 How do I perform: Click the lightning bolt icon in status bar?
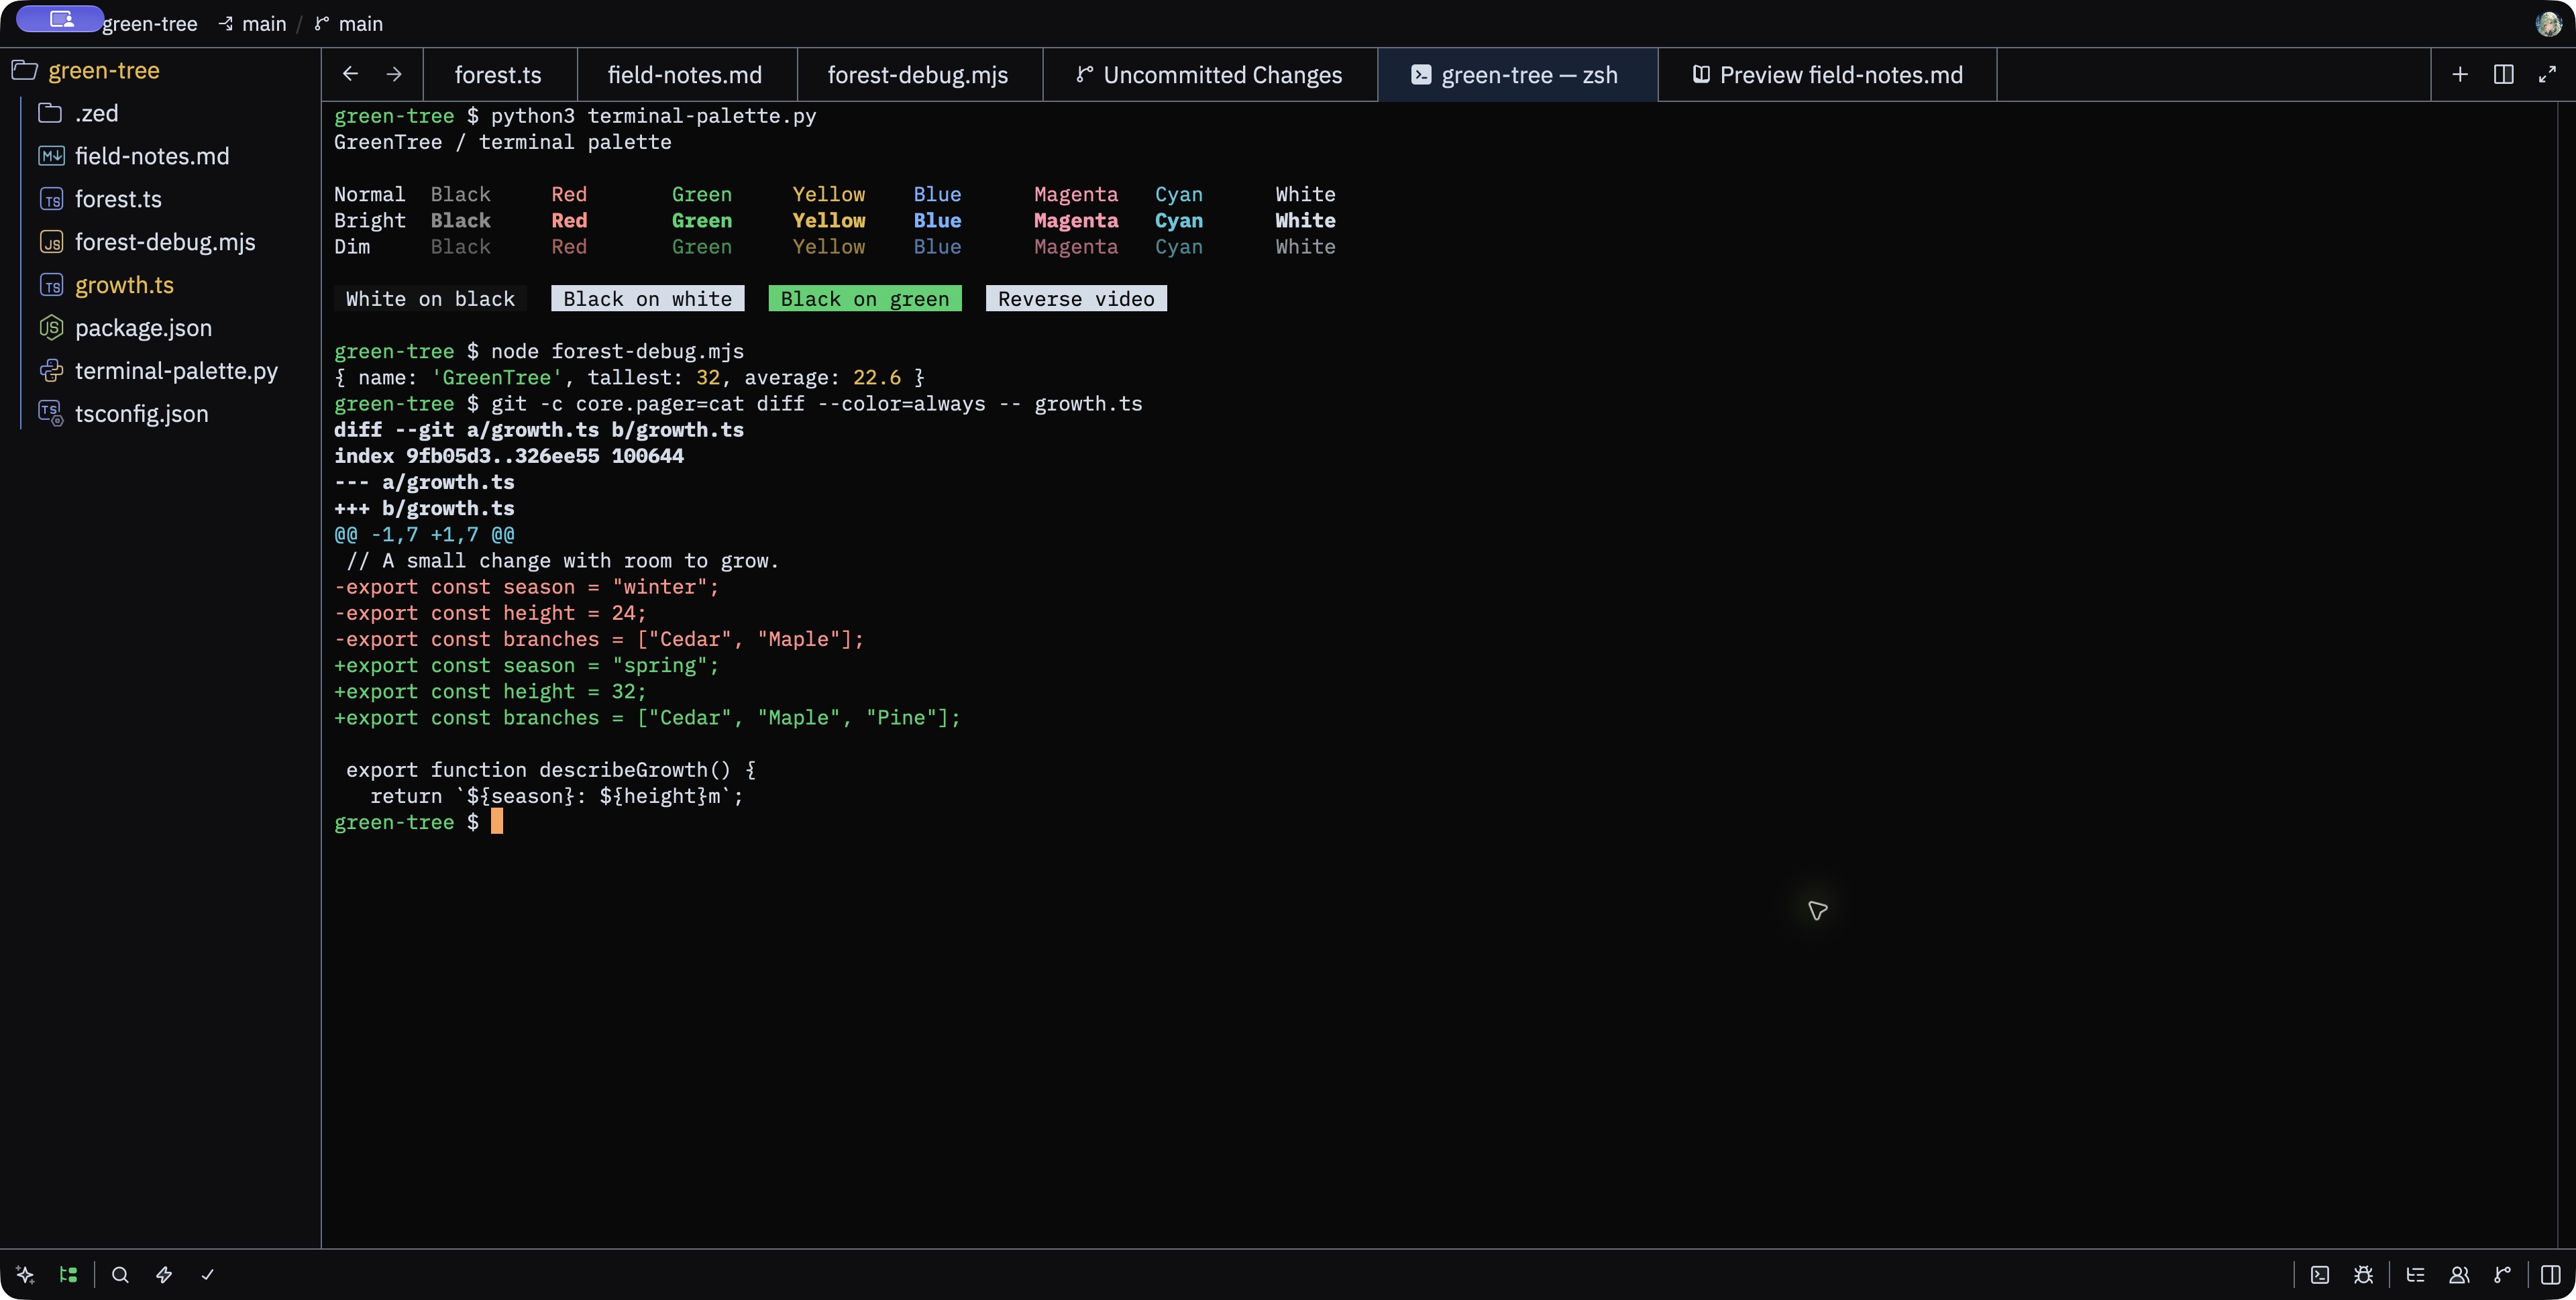[x=164, y=1274]
